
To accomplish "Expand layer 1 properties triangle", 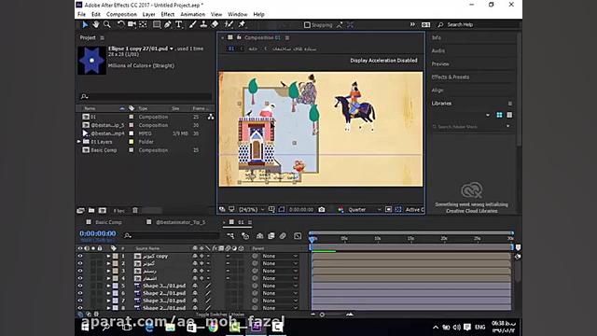I will pyautogui.click(x=108, y=256).
